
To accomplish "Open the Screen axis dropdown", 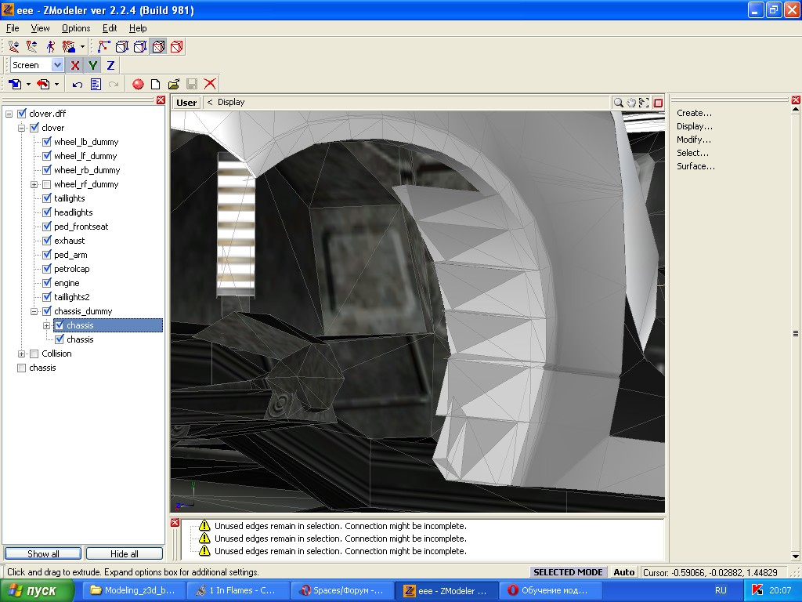I will click(57, 66).
